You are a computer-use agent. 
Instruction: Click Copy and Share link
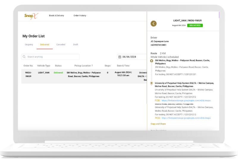point(158,124)
